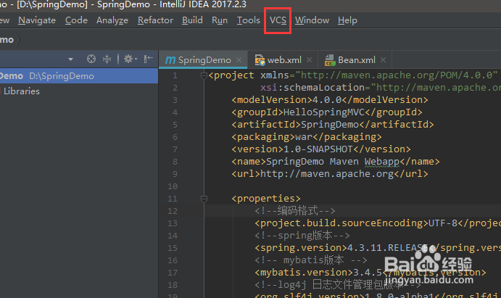501x298 pixels.
Task: Close the Bean.xml editor tab
Action: 383,59
